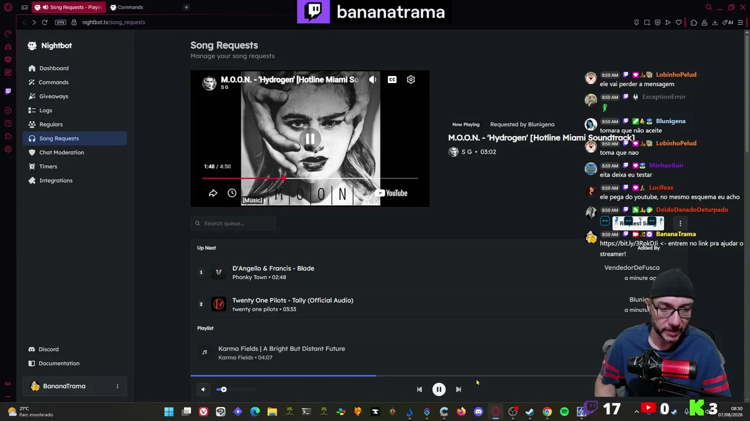Open Giveaways section
750x421 pixels.
(74, 96)
